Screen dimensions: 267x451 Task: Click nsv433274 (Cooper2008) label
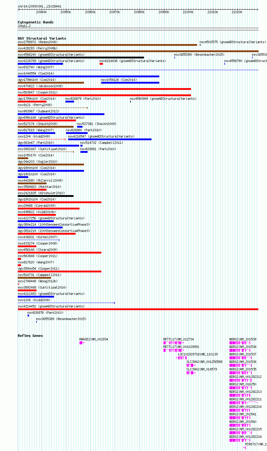[x=37, y=243]
